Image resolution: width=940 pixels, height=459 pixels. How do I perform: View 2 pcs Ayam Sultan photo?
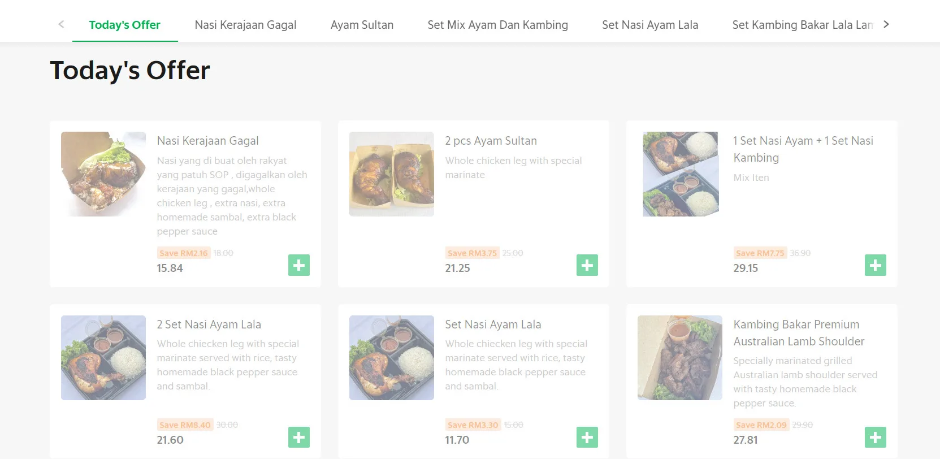(x=392, y=174)
